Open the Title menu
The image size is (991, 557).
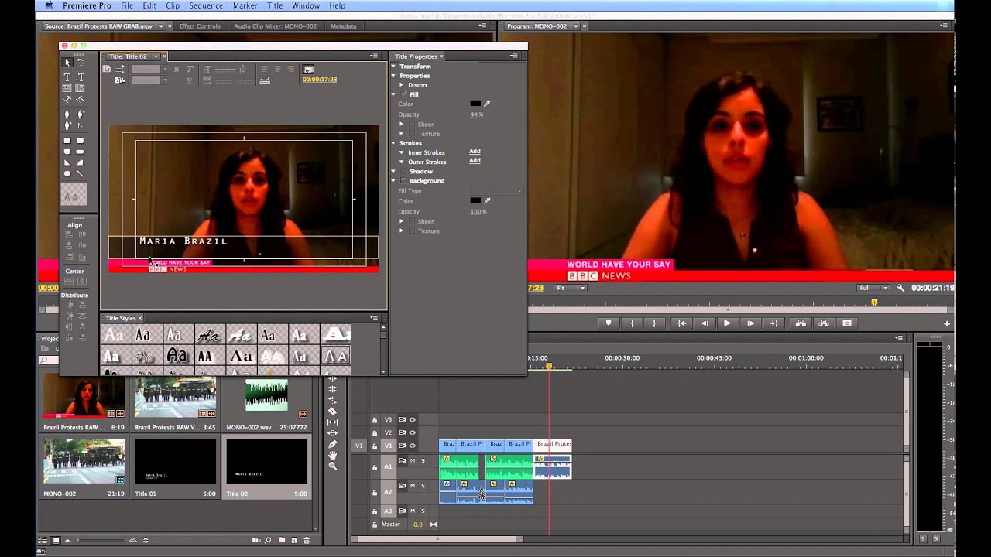(275, 5)
